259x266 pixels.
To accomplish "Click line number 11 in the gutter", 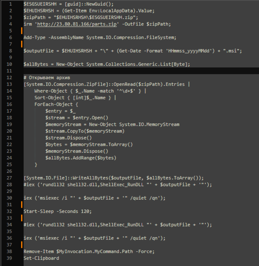I will pos(9,71).
